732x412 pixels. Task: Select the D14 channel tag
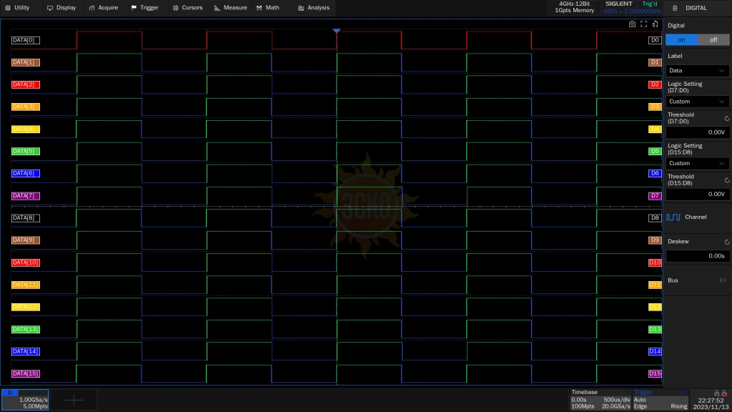click(655, 351)
